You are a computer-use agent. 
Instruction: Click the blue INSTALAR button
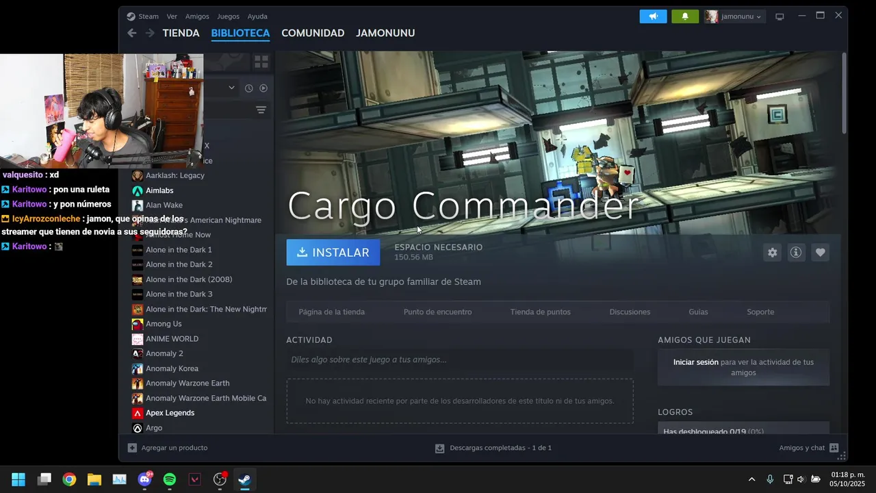[x=333, y=253]
